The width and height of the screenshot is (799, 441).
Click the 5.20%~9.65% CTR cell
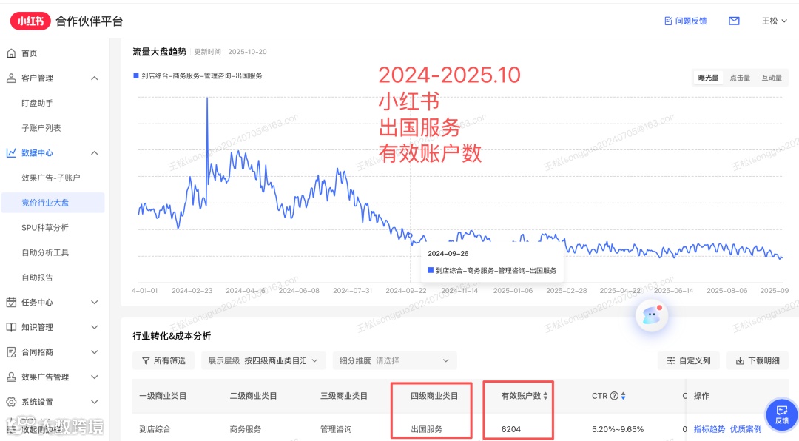618,429
